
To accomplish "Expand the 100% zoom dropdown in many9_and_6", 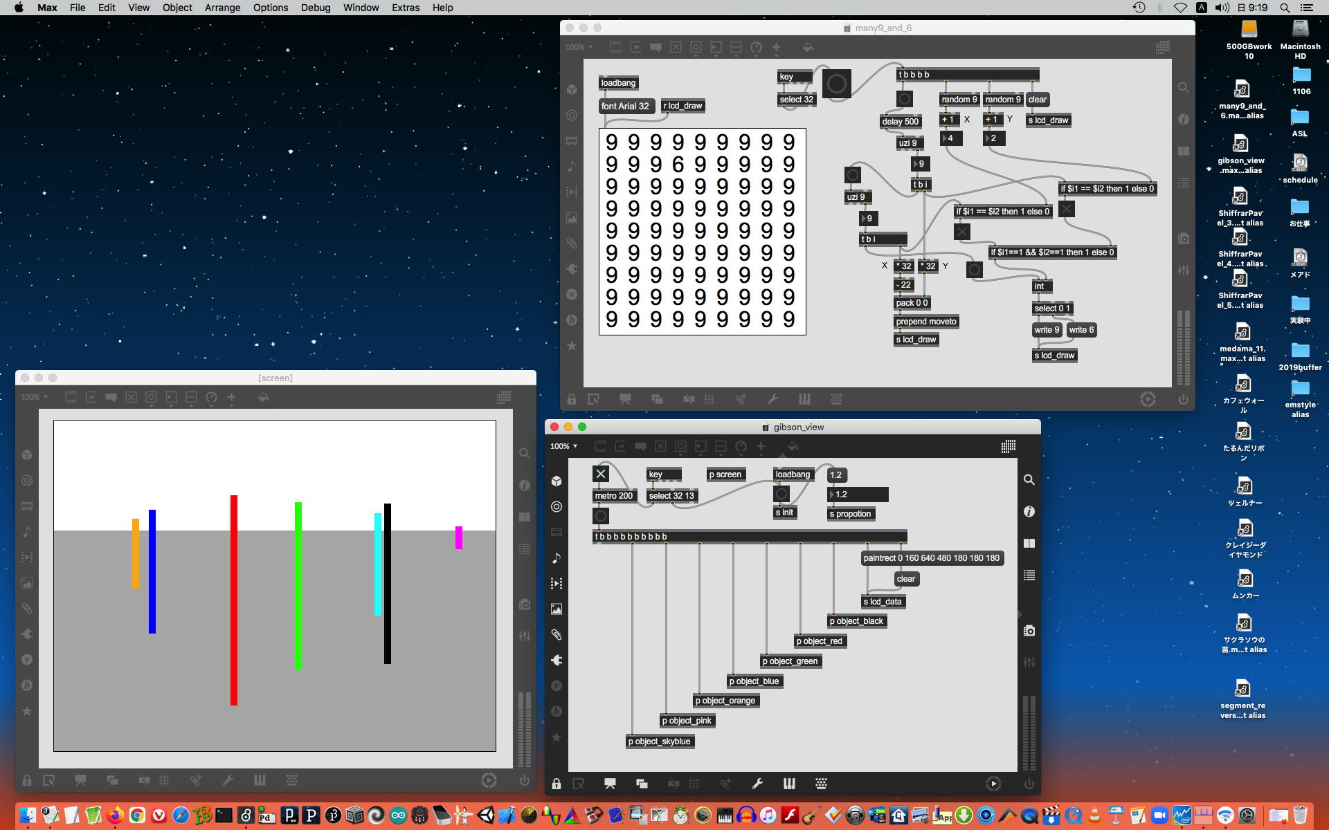I will click(579, 47).
